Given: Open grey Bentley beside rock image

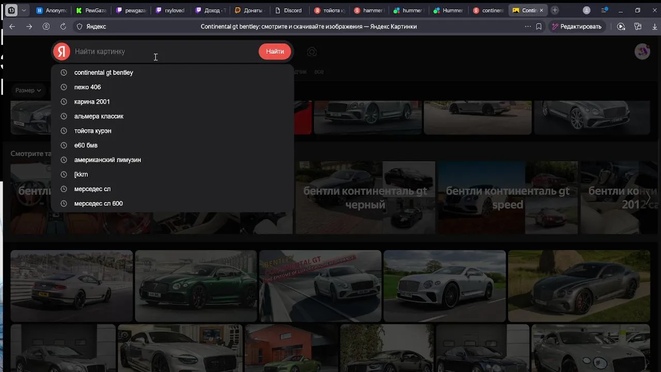Looking at the screenshot, I should 579,286.
